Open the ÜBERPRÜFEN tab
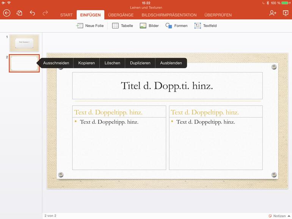 click(218, 15)
